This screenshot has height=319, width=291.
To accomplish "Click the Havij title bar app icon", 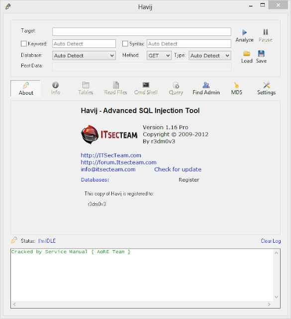I will point(8,6).
